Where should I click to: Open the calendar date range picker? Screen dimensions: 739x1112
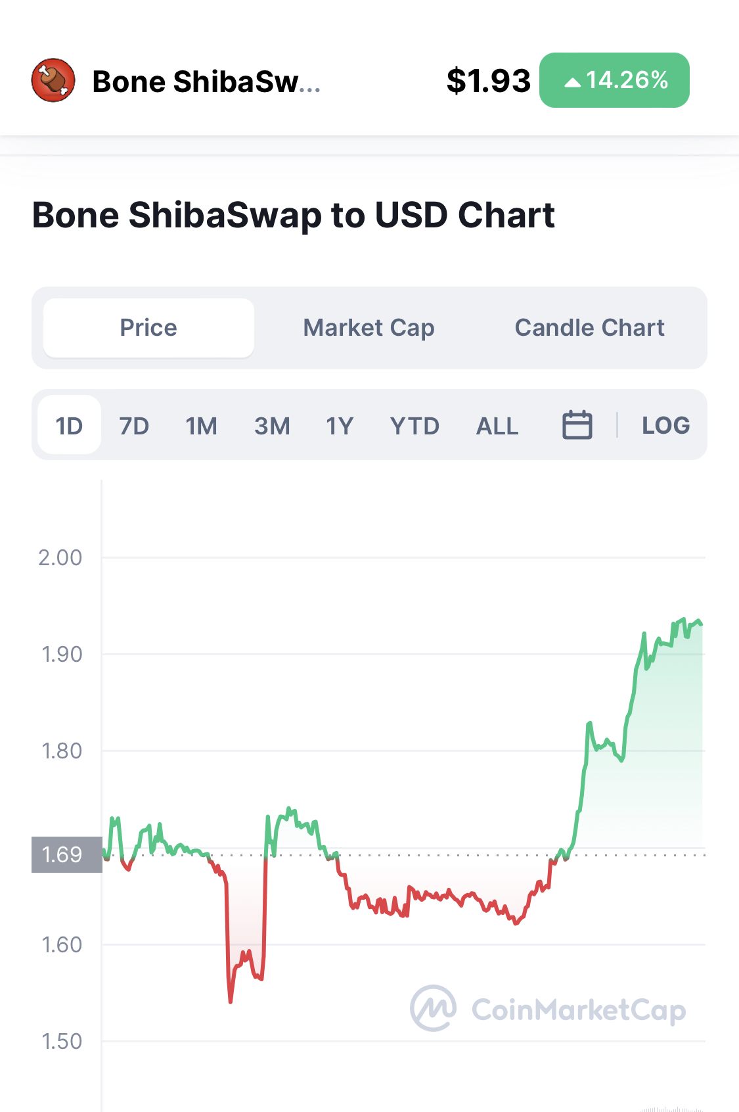point(577,425)
